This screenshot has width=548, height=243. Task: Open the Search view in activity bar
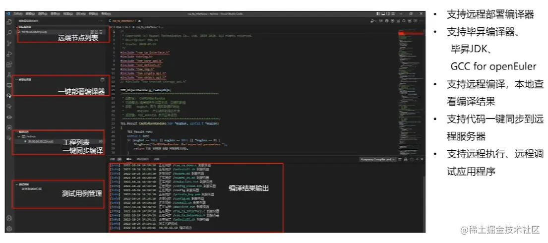9,33
